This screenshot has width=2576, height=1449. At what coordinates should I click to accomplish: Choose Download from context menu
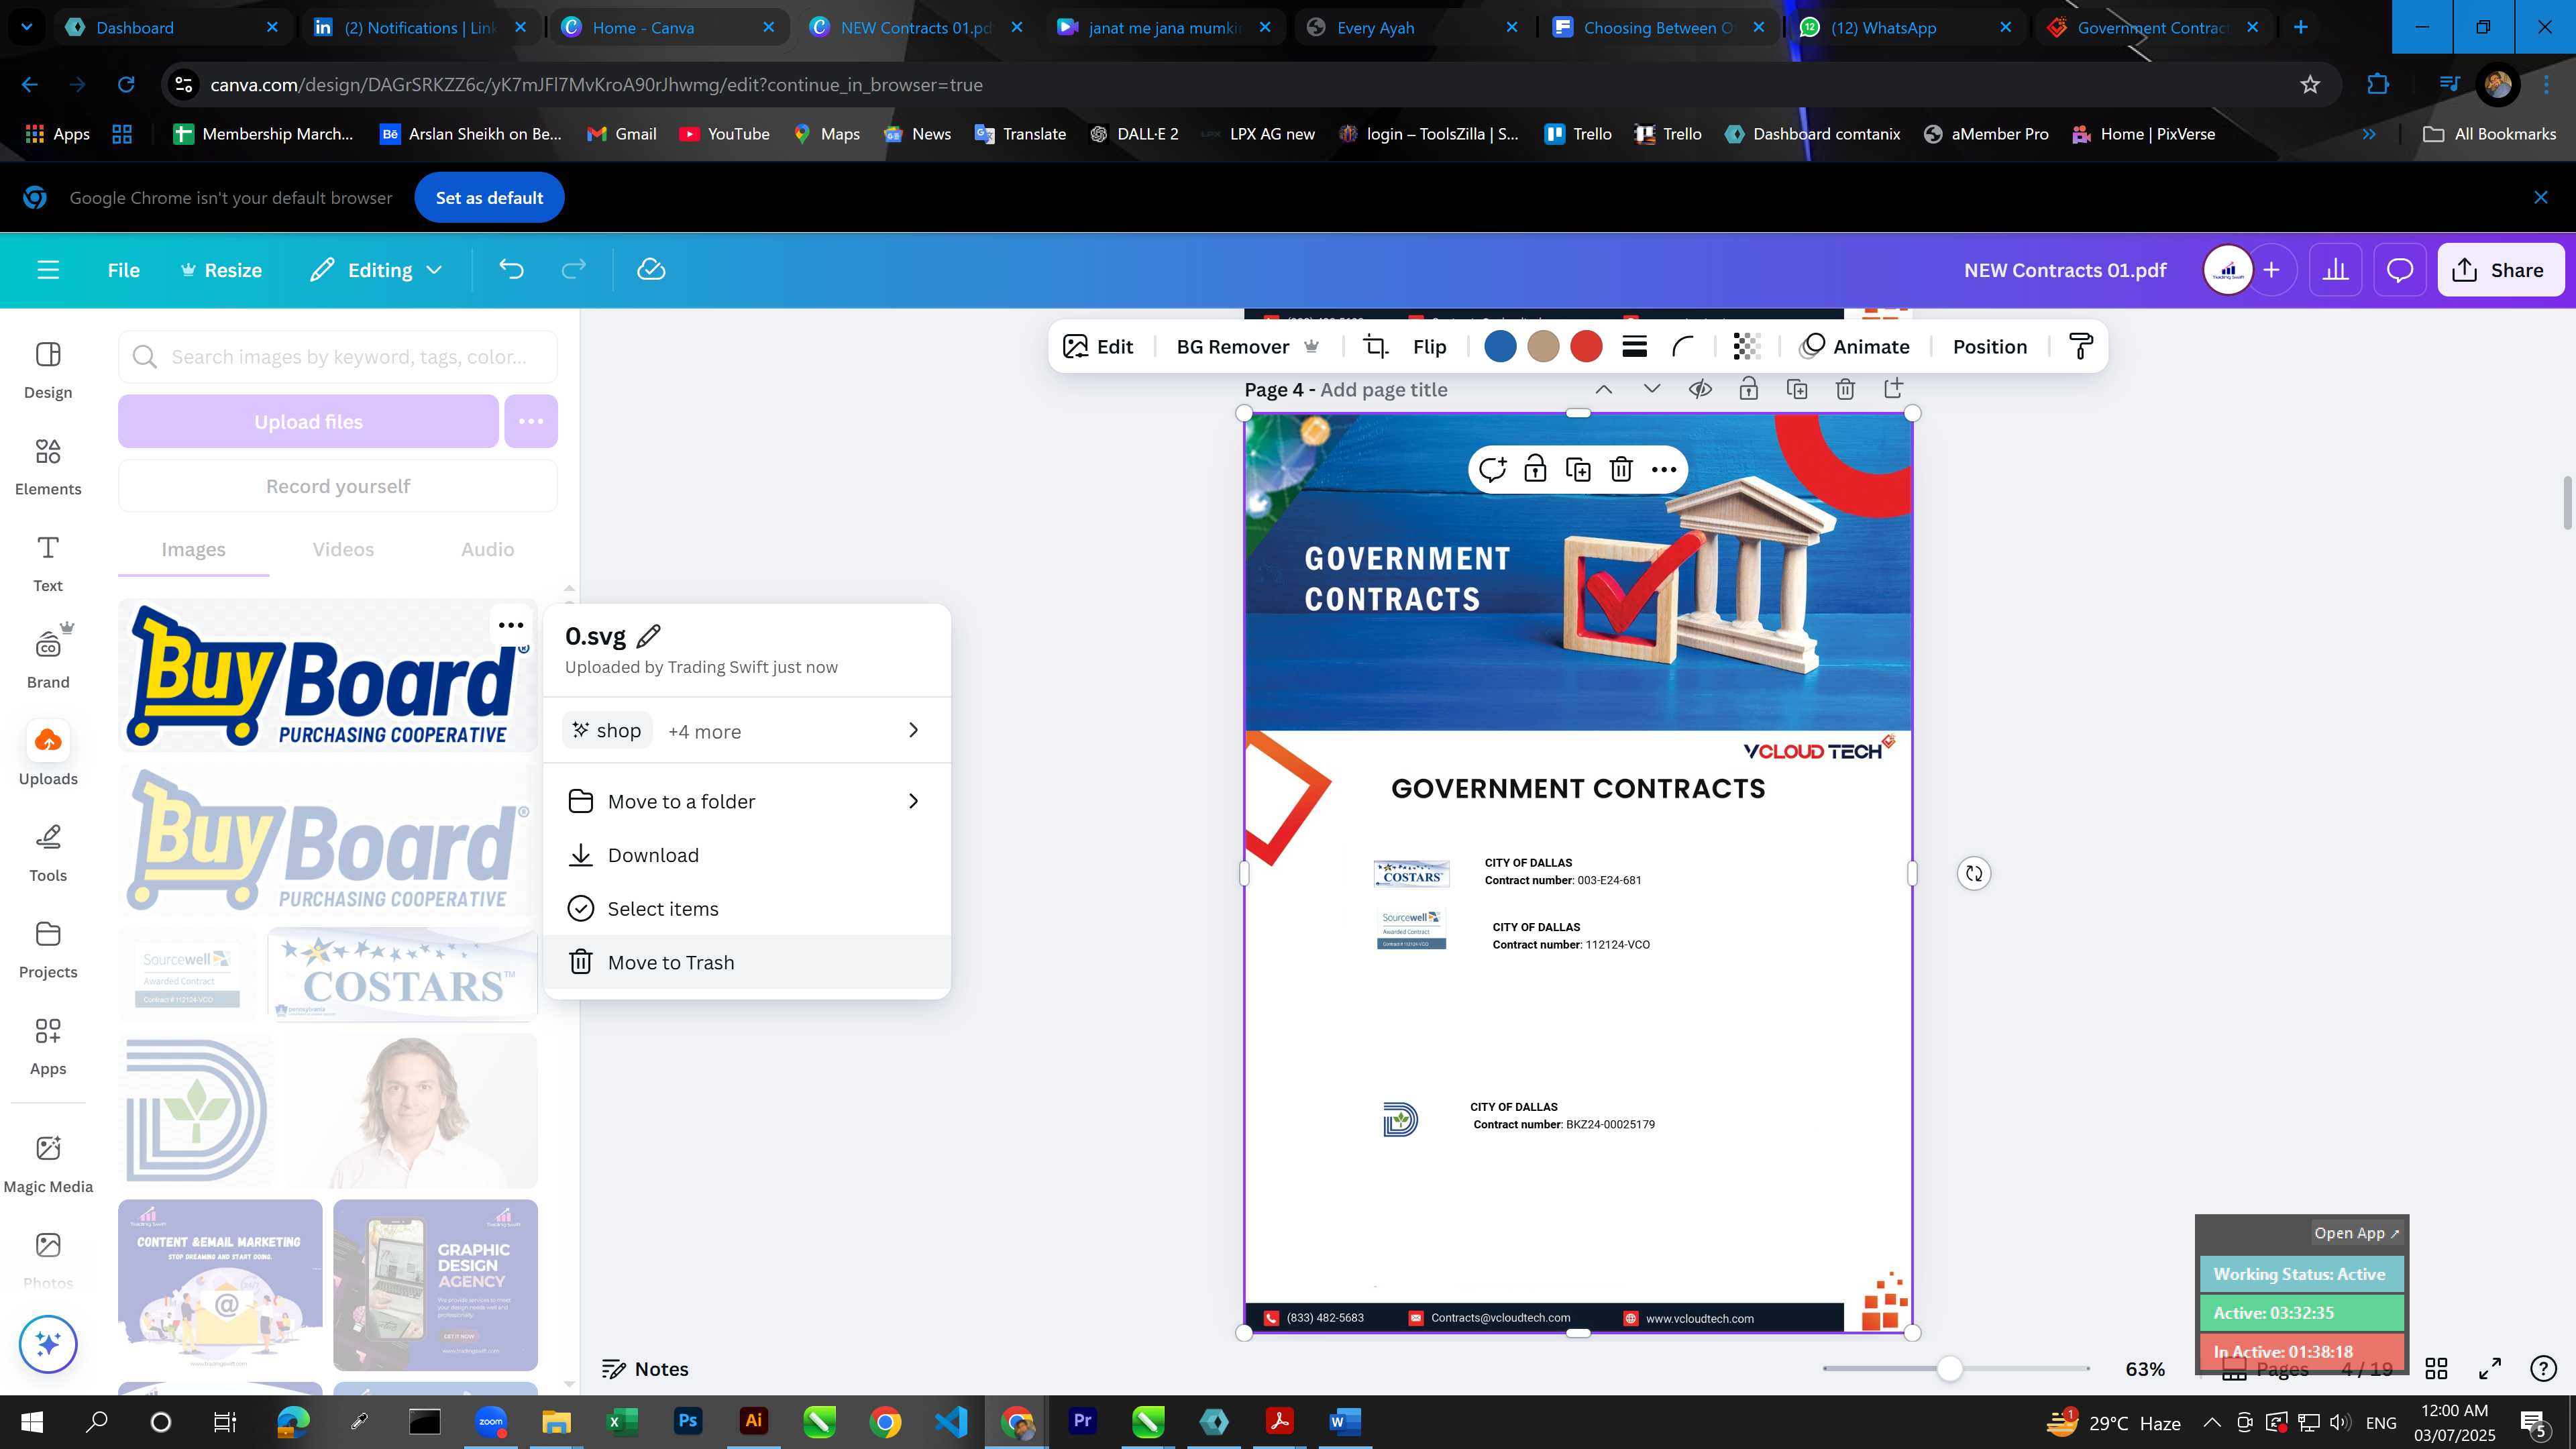(x=747, y=855)
